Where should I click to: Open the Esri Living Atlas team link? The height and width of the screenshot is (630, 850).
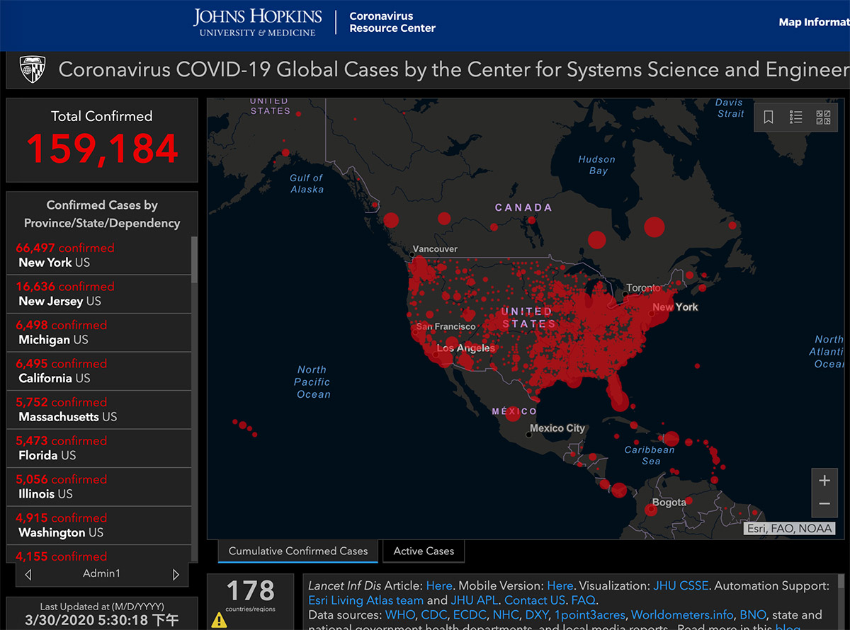tap(365, 600)
